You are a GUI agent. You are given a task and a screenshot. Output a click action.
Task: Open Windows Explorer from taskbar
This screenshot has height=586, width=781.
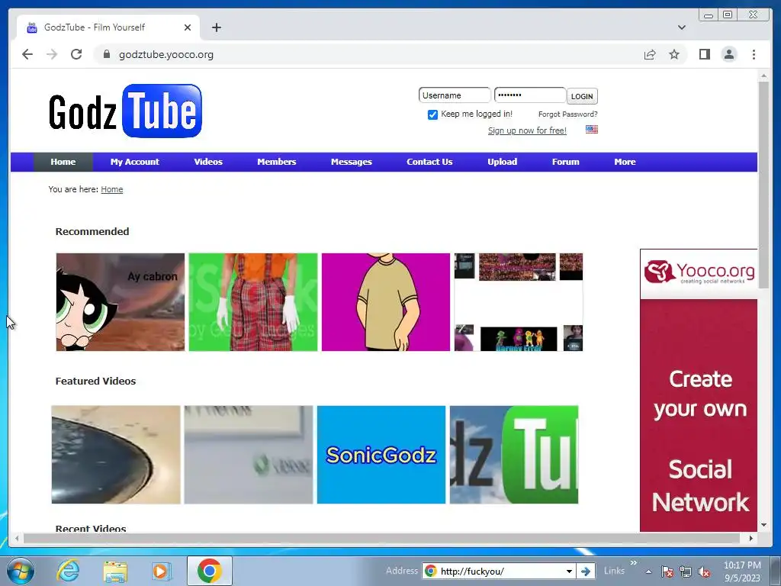[x=115, y=571]
